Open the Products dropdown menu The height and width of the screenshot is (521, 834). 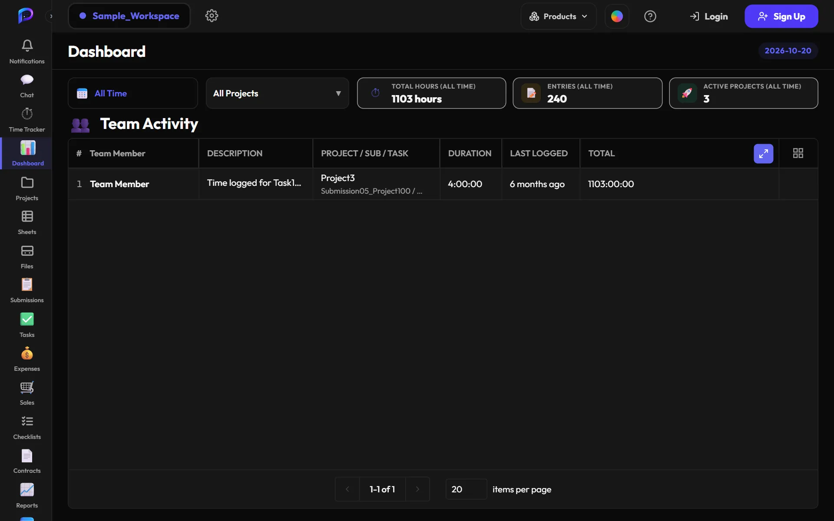click(x=558, y=16)
